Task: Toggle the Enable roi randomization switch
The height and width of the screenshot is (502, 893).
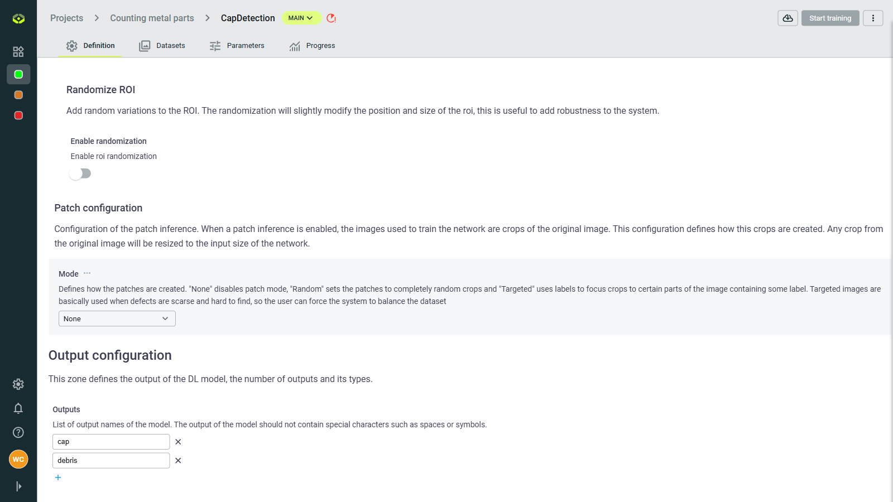Action: [80, 173]
